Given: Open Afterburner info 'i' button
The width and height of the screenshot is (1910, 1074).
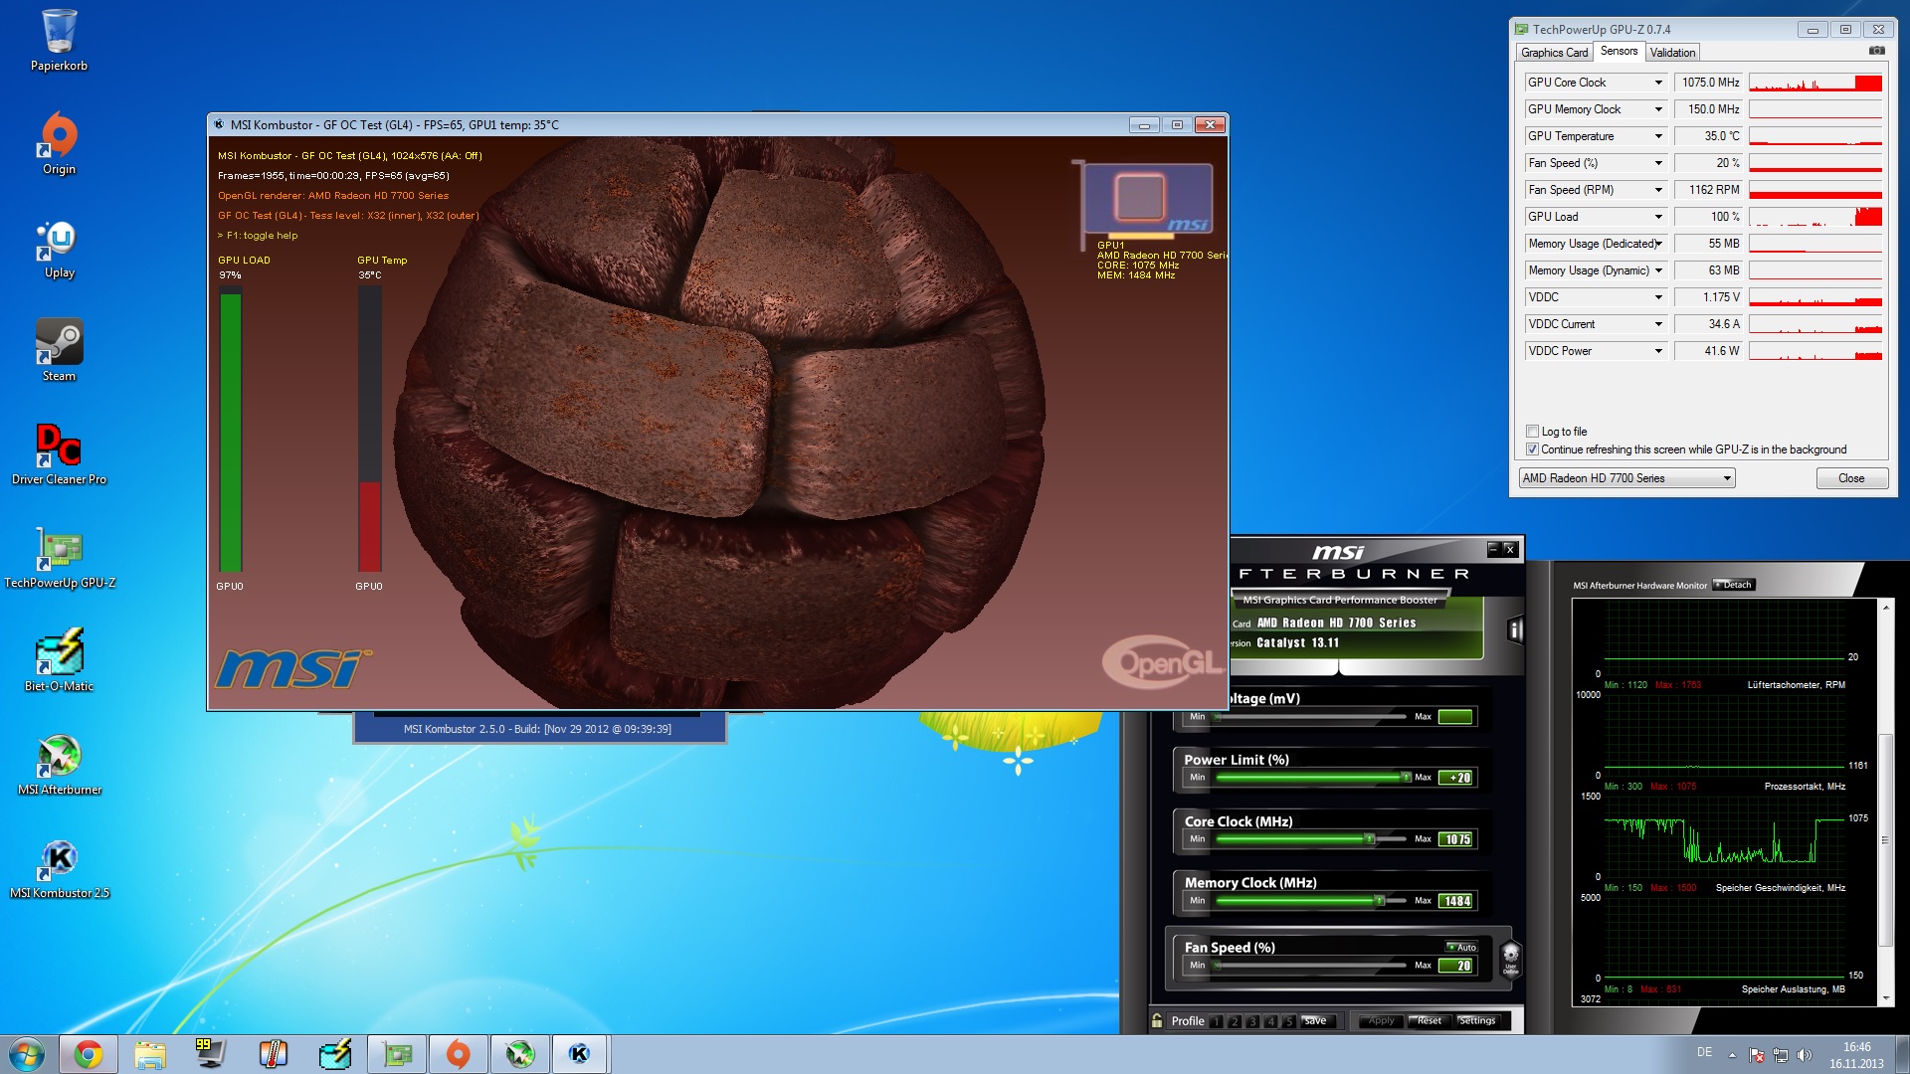Looking at the screenshot, I should (1515, 629).
